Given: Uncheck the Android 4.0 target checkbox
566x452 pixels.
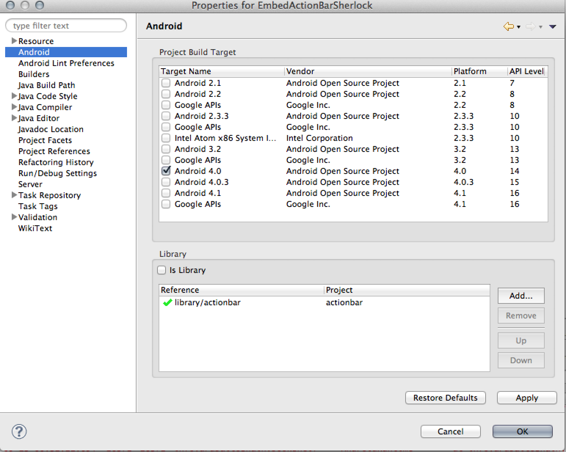Looking at the screenshot, I should click(166, 171).
